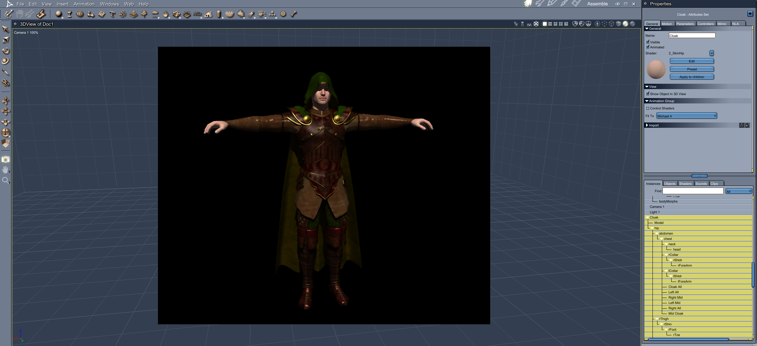Image resolution: width=757 pixels, height=346 pixels.
Task: Click the Preset button
Action: (x=692, y=69)
